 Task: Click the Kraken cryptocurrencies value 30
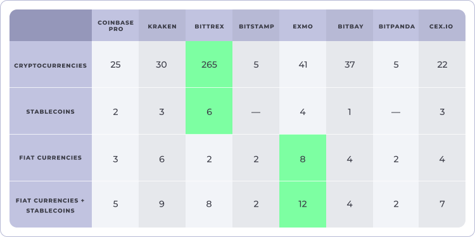pos(162,64)
